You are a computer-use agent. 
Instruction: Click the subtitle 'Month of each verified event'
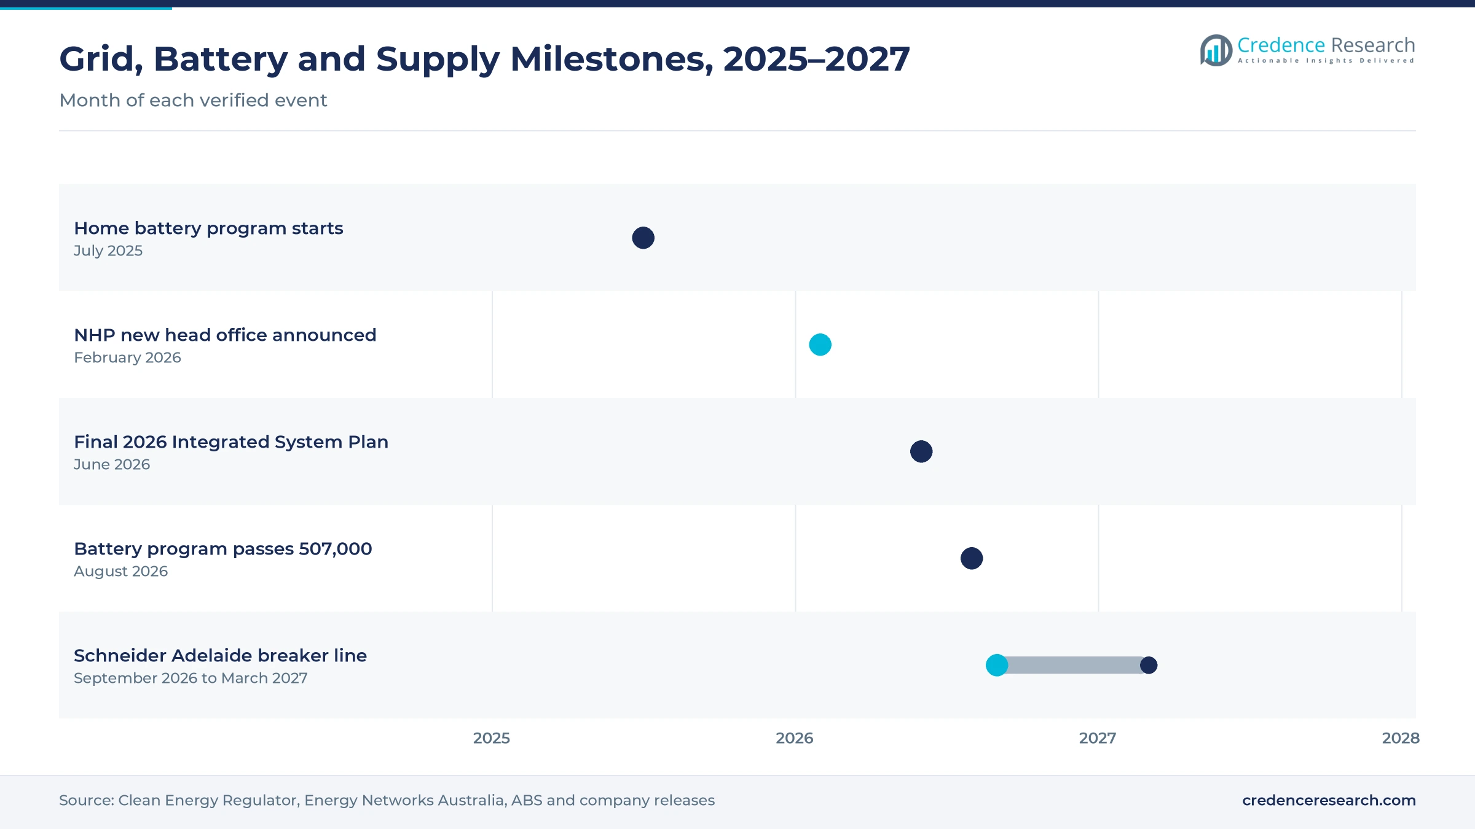tap(193, 100)
